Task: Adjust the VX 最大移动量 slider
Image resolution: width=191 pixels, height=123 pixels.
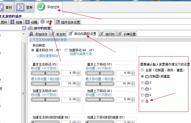Action: (x=45, y=84)
